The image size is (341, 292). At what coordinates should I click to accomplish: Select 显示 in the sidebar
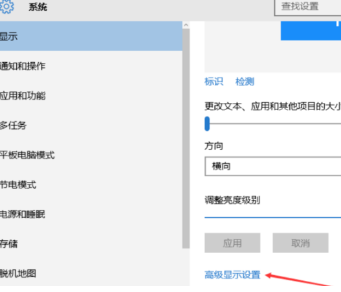coord(91,36)
